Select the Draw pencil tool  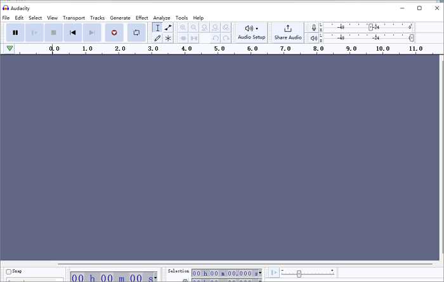tap(157, 38)
